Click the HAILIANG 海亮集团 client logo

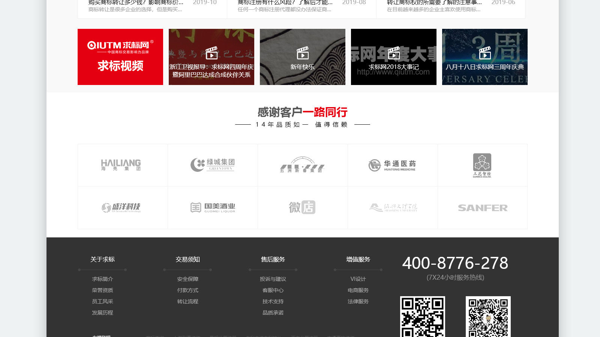point(121,165)
